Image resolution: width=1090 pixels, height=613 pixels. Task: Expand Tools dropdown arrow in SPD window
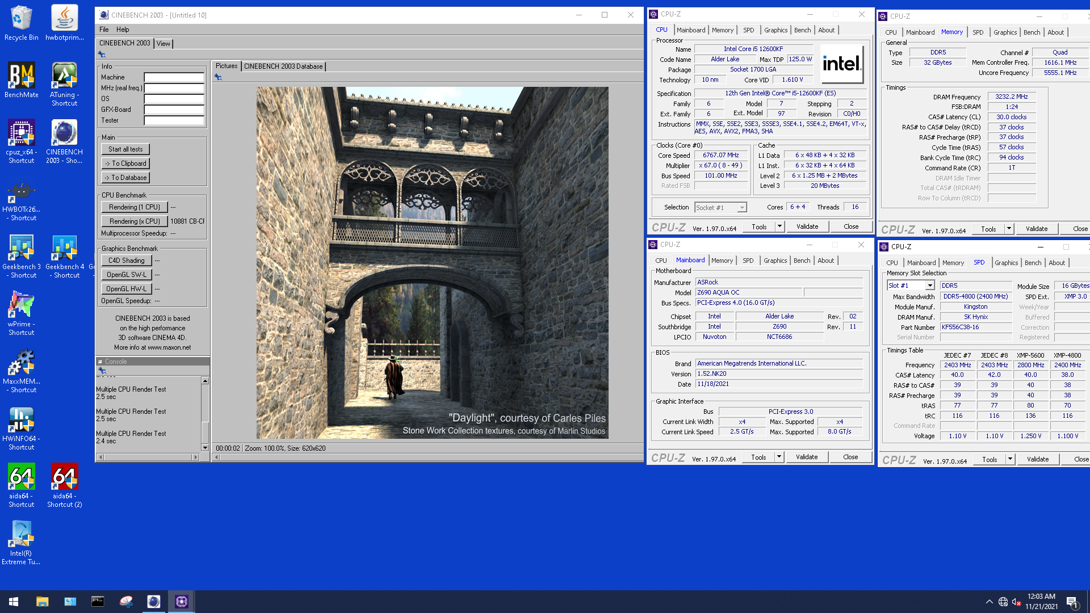pos(1010,459)
